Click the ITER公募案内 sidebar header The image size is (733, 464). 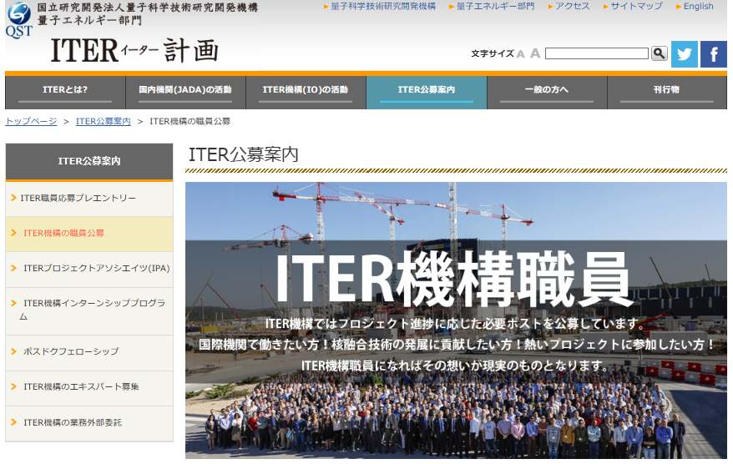(x=89, y=162)
